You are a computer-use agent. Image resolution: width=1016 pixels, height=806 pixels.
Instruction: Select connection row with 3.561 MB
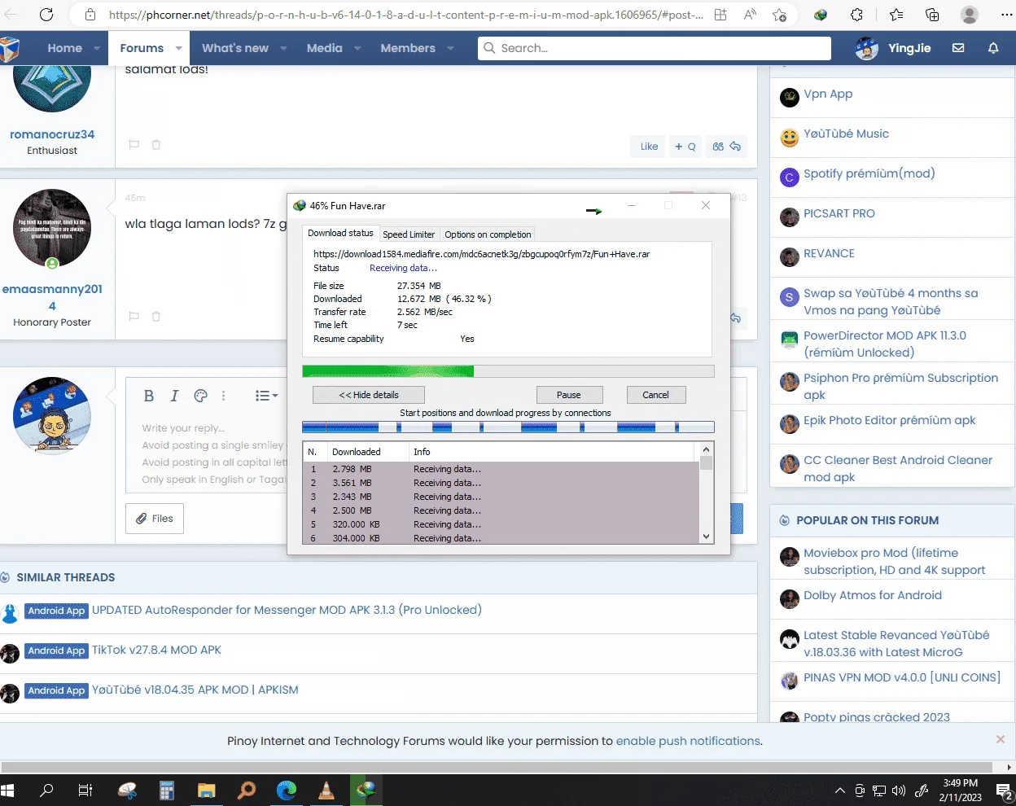(501, 483)
